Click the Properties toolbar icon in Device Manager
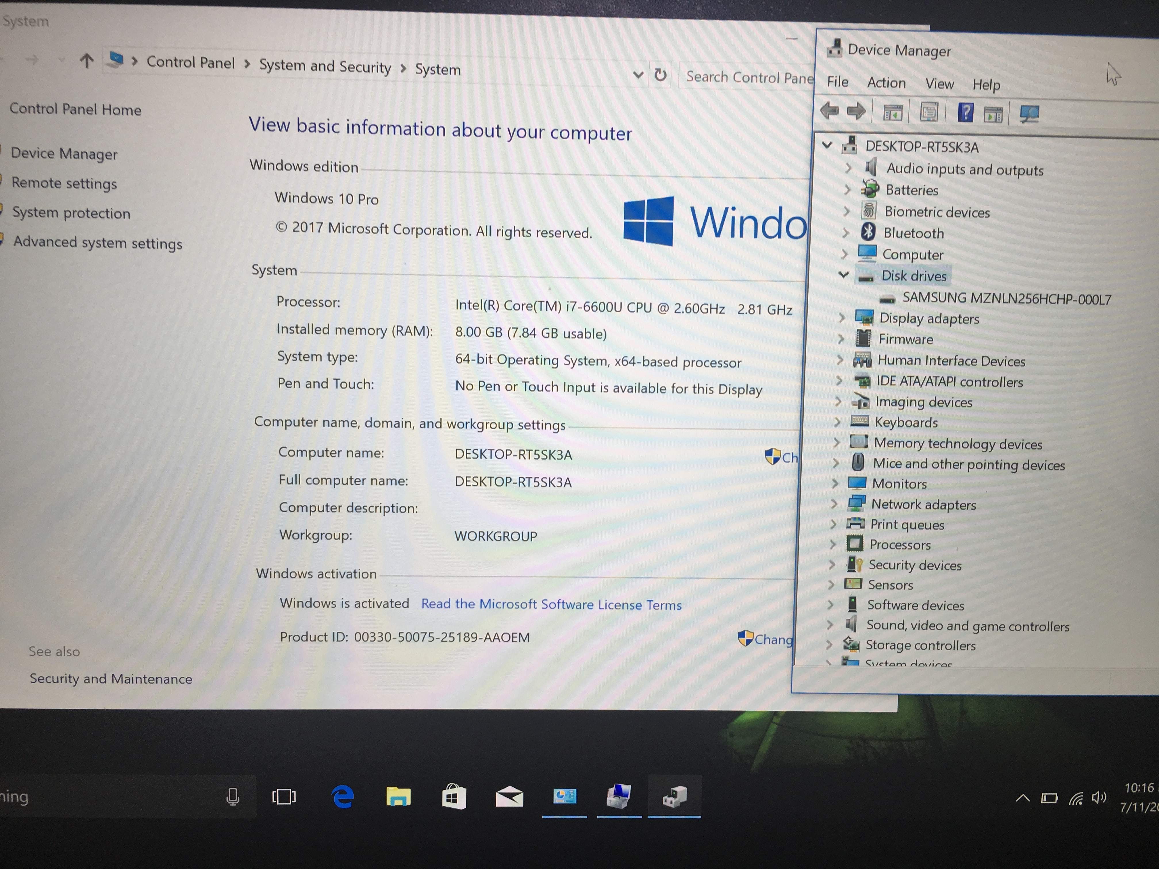 [x=929, y=112]
